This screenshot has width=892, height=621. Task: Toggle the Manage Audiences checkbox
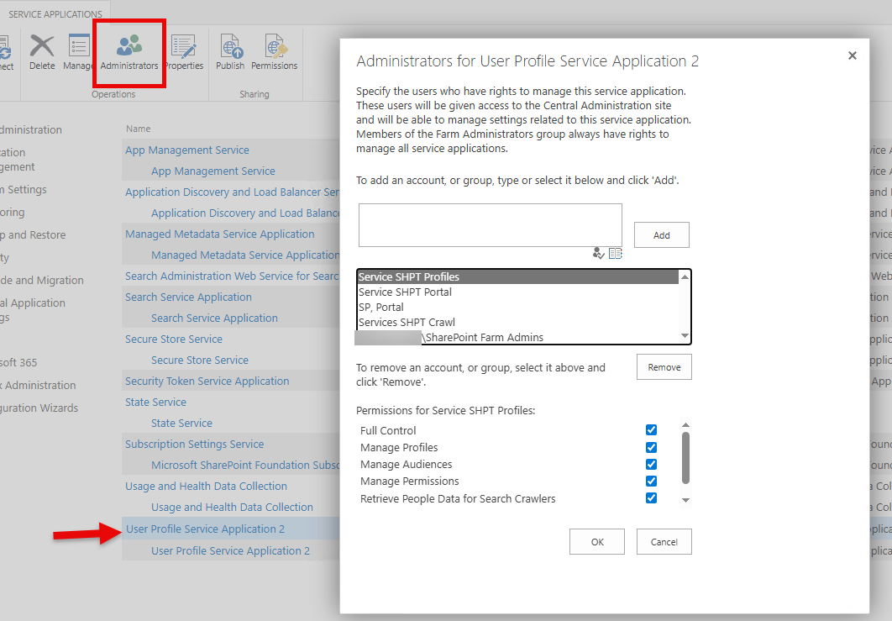(x=652, y=465)
